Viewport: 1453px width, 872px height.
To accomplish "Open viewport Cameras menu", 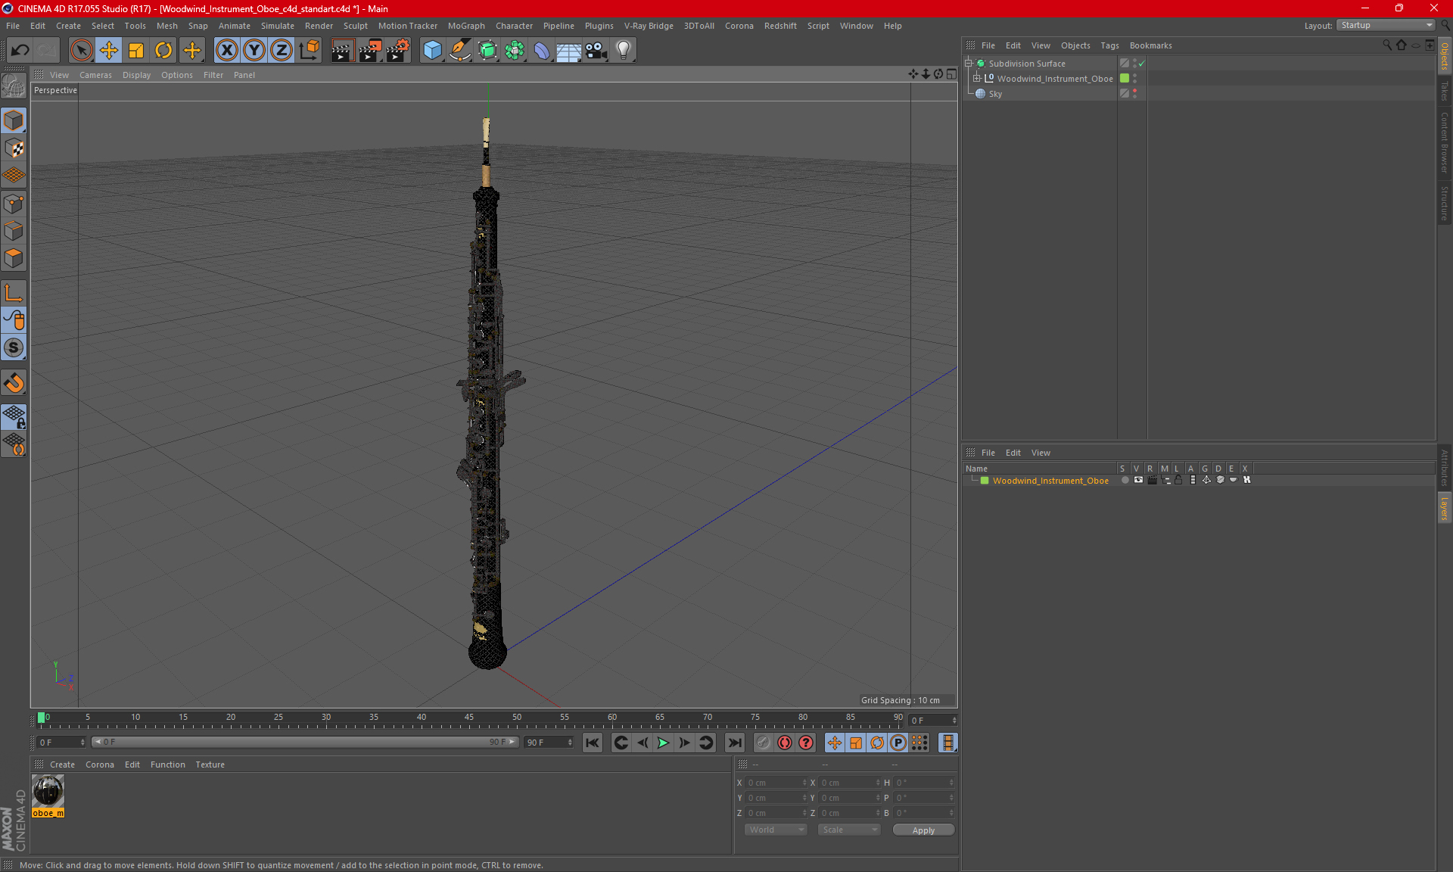I will pyautogui.click(x=95, y=75).
